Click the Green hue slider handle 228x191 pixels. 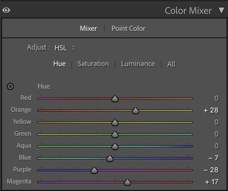point(115,134)
